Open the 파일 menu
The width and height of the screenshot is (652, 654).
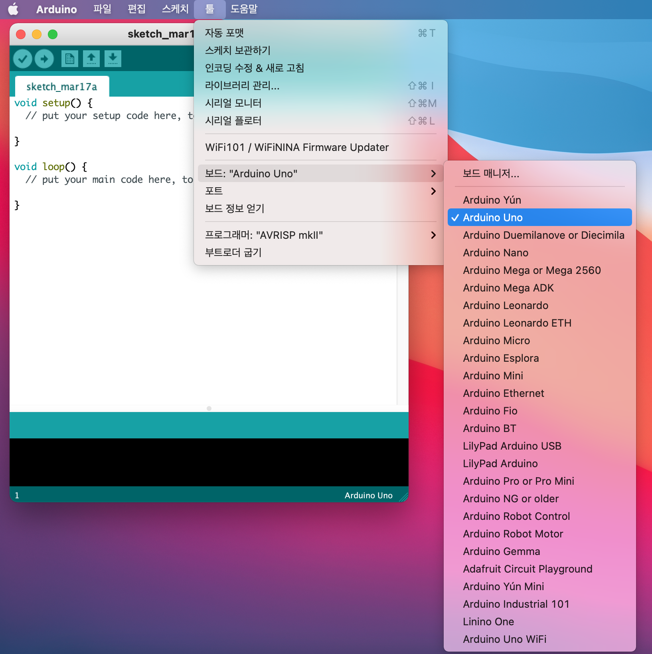[102, 9]
